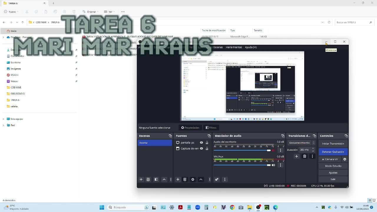Open the Desvanecimiento transition dropdown
The width and height of the screenshot is (377, 212).
point(302,143)
